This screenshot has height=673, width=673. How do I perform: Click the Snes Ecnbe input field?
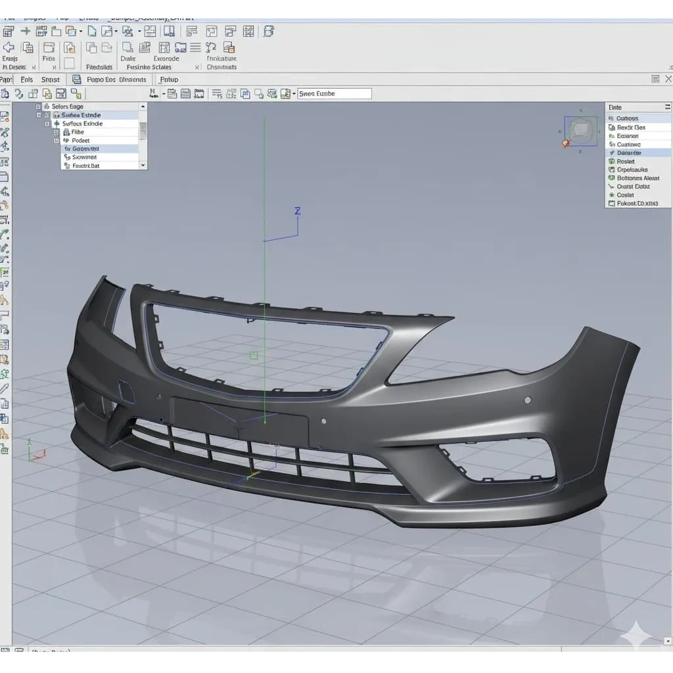coord(335,93)
